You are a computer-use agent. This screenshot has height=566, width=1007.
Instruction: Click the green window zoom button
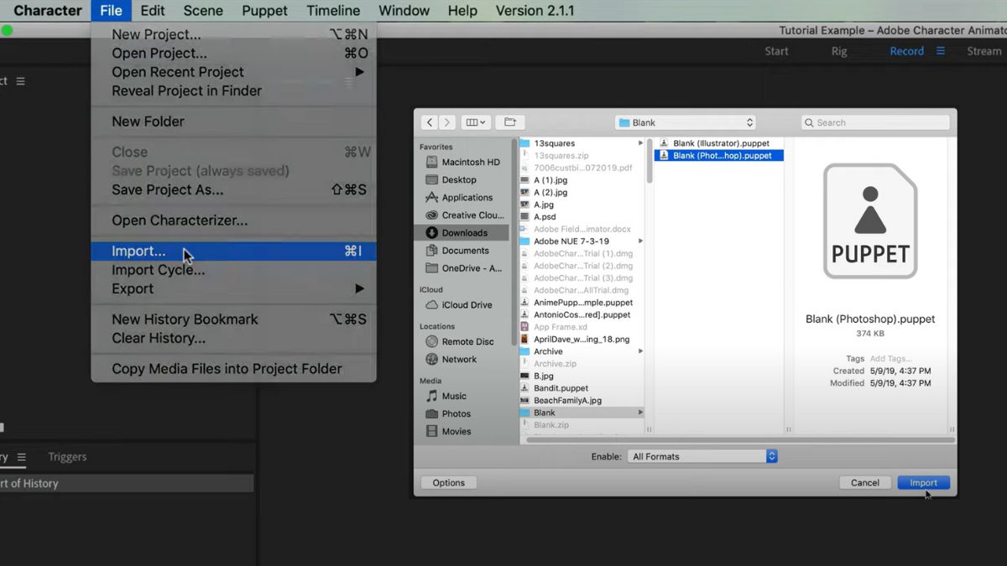point(7,30)
